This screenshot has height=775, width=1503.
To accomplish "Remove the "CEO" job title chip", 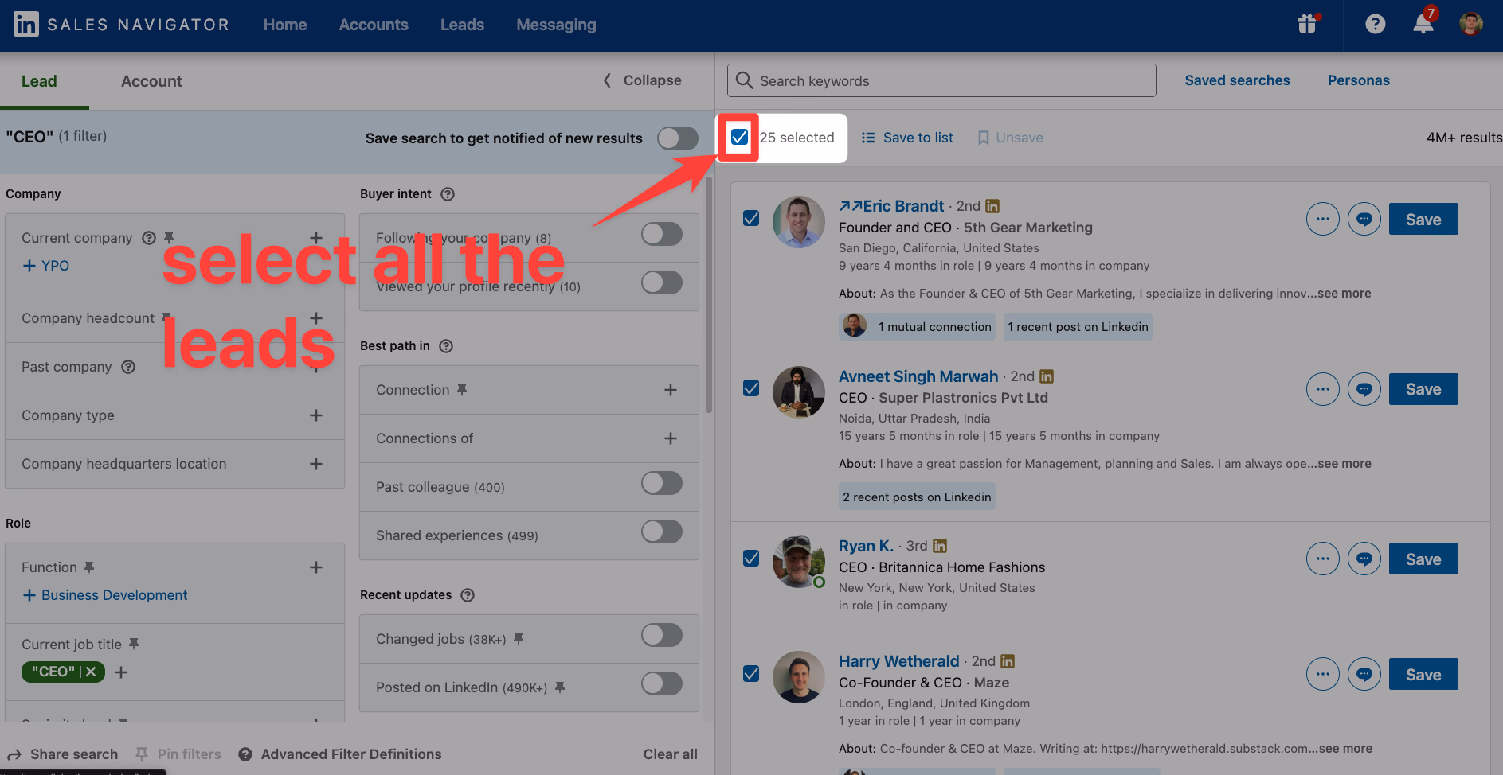I will 91,672.
